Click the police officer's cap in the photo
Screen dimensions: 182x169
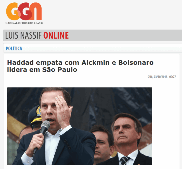coord(35,115)
